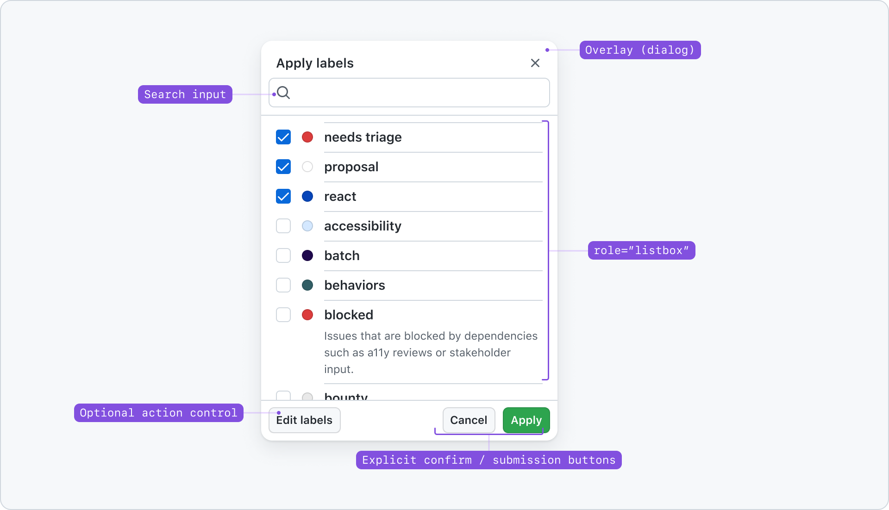The height and width of the screenshot is (510, 889).
Task: Click the 'Cancel' button to dismiss dialog
Action: point(468,420)
